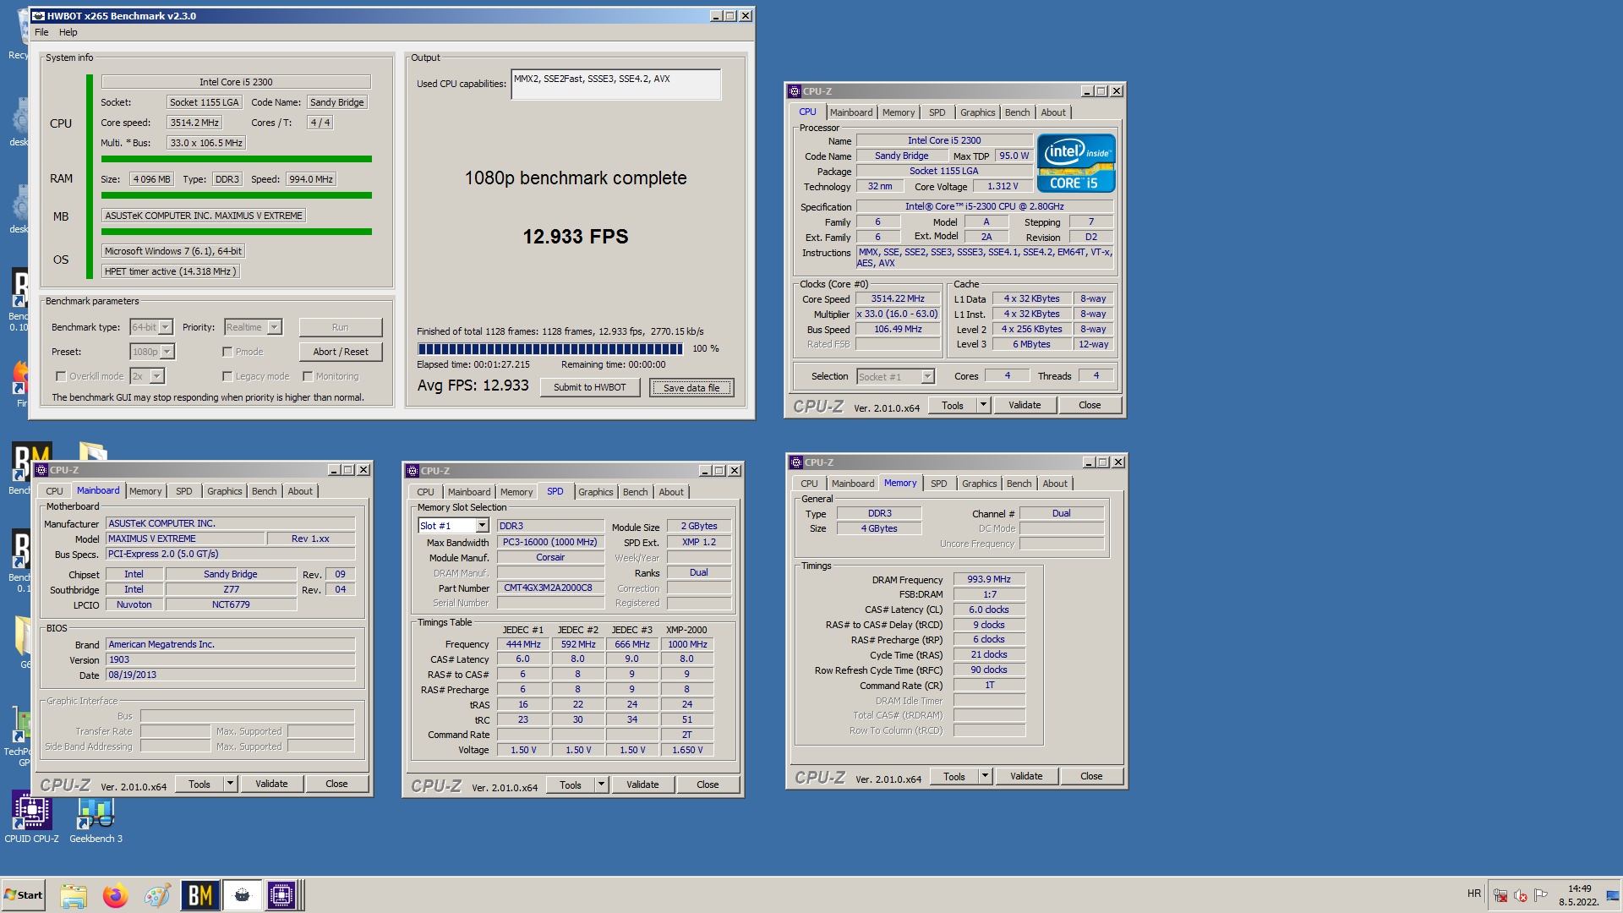This screenshot has width=1623, height=913.
Task: Select the BM benchmark taskbar icon
Action: pyautogui.click(x=200, y=895)
